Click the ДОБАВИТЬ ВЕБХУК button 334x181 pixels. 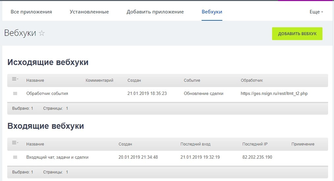297,34
